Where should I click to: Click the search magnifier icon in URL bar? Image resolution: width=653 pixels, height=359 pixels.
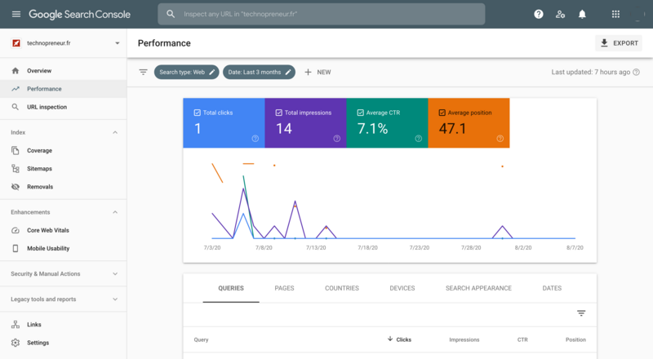click(x=171, y=14)
